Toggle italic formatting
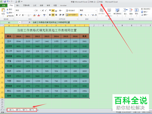The width and height of the screenshot is (152, 114). (x=20, y=15)
